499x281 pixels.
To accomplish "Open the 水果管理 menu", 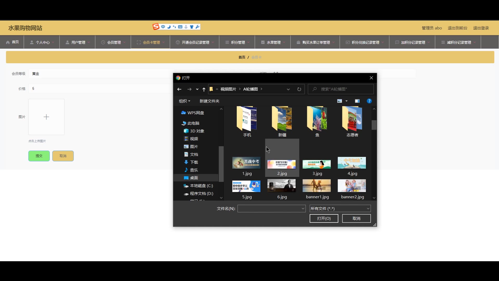I will point(273,42).
